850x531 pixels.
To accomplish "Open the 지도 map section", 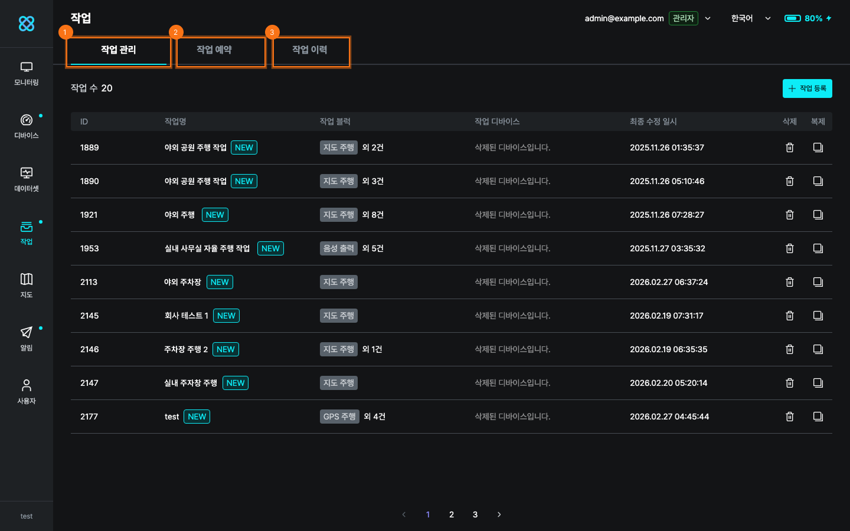I will [x=27, y=286].
